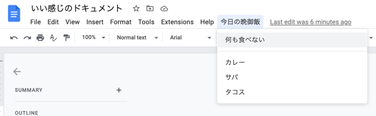The height and width of the screenshot is (116, 376).
Task: Open the 100% zoom dropdown
Action: 93,38
